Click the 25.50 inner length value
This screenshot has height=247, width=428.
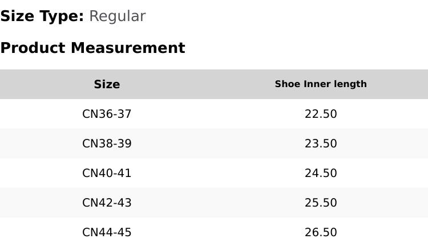coord(321,203)
